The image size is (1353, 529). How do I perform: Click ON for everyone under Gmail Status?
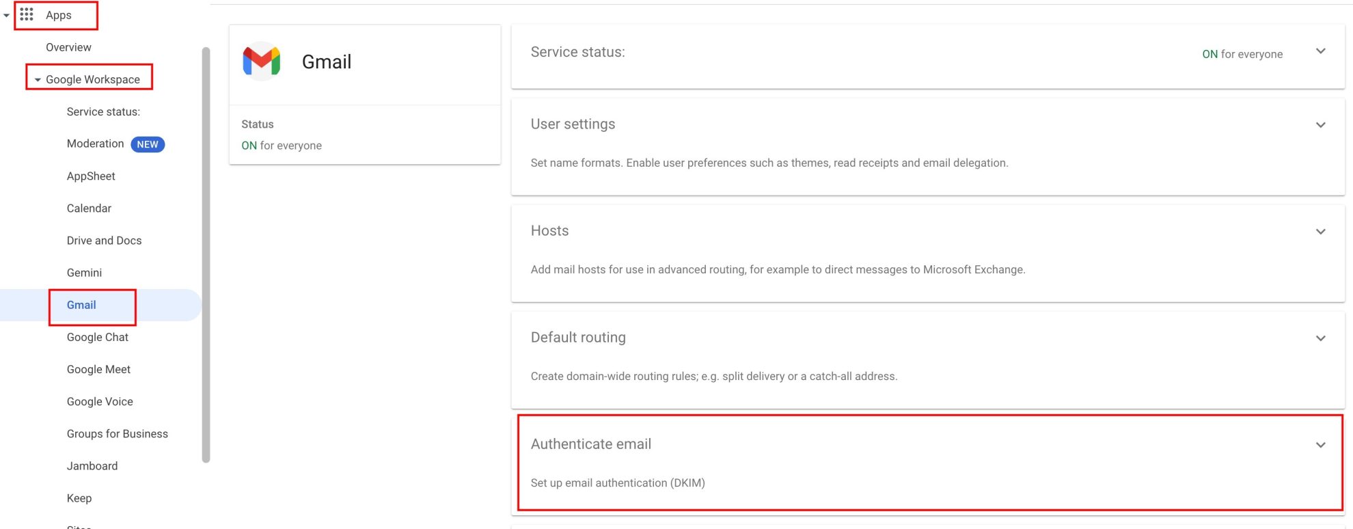pyautogui.click(x=281, y=146)
